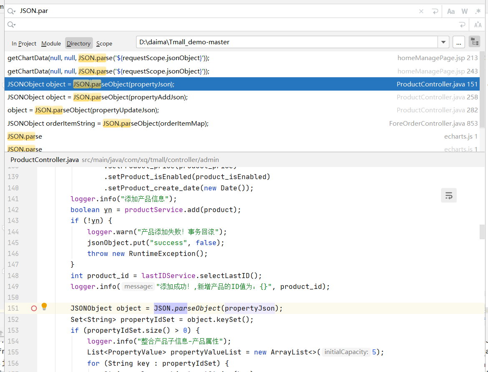This screenshot has height=372, width=488.
Task: Enable whole words matching
Action: 464,10
